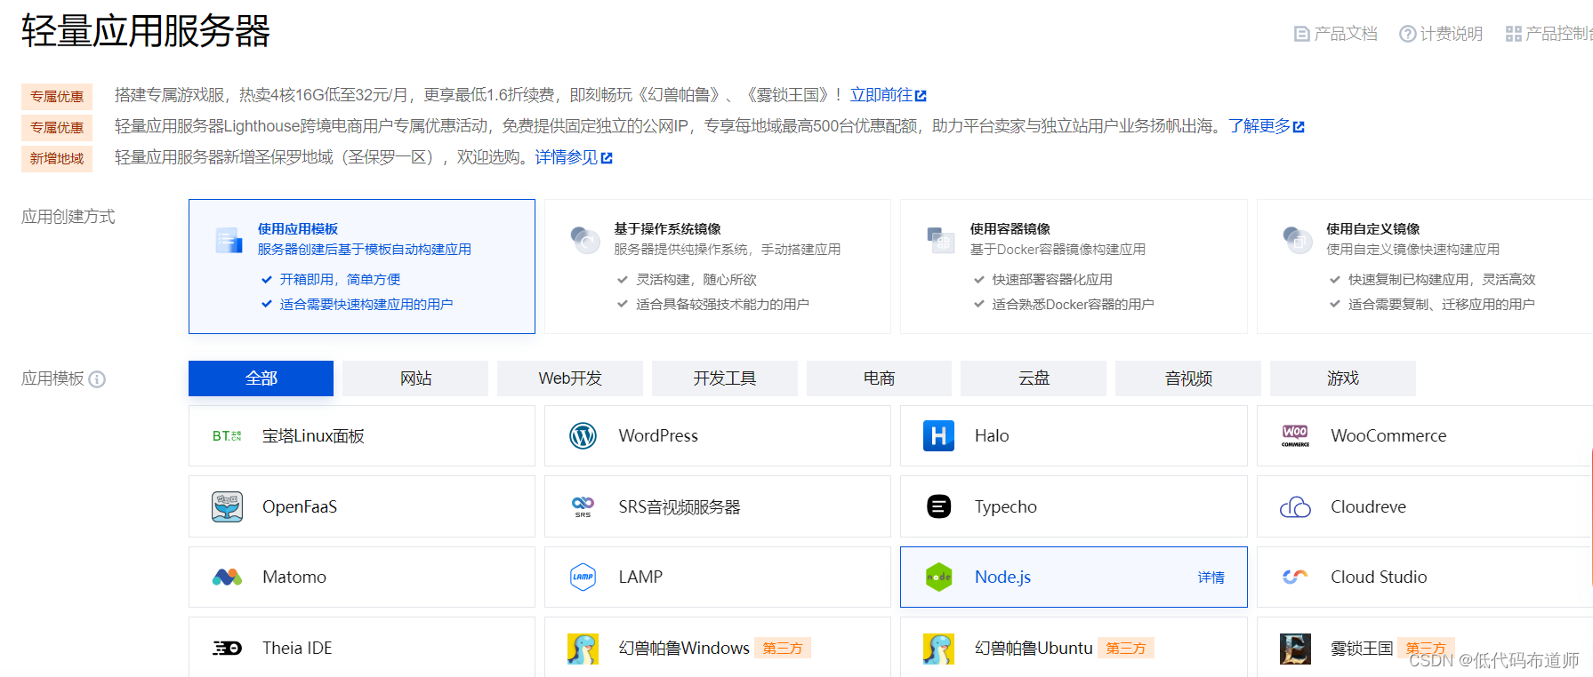Select the Typecho template name
Image resolution: width=1593 pixels, height=677 pixels.
(x=1006, y=506)
